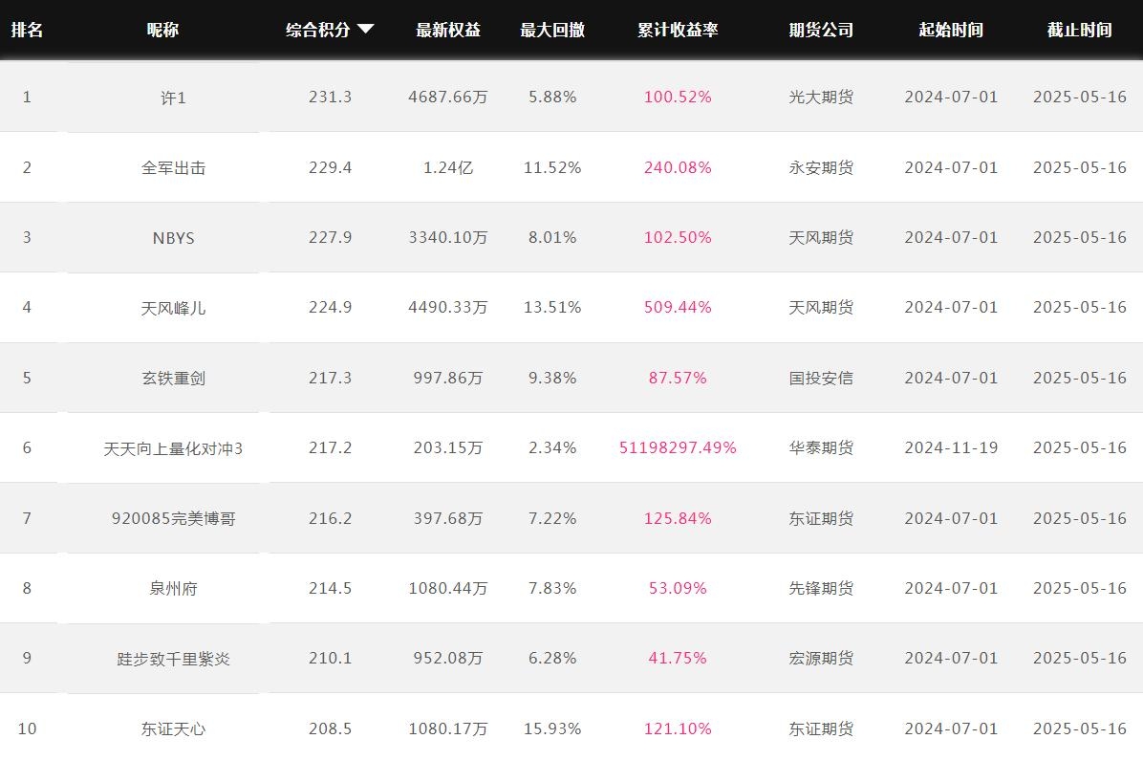Click the drawdown value 13.51%
1143x761 pixels.
point(552,308)
